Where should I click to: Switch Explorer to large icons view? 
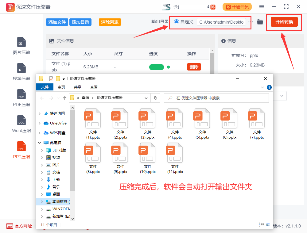(268, 225)
